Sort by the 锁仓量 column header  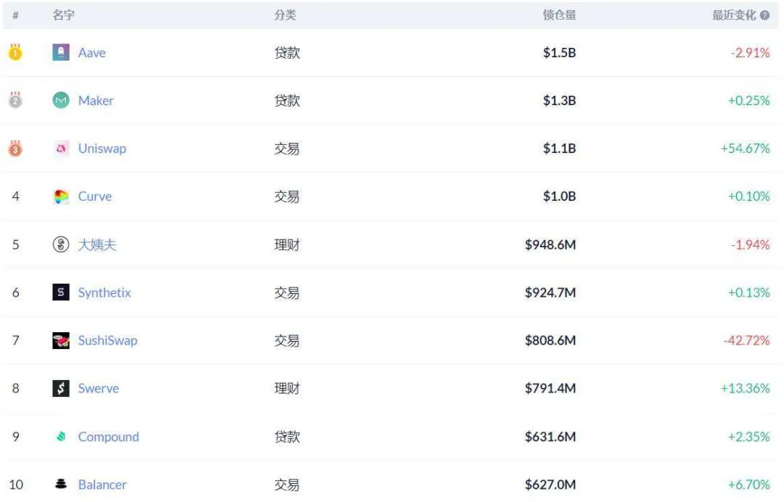coord(559,15)
